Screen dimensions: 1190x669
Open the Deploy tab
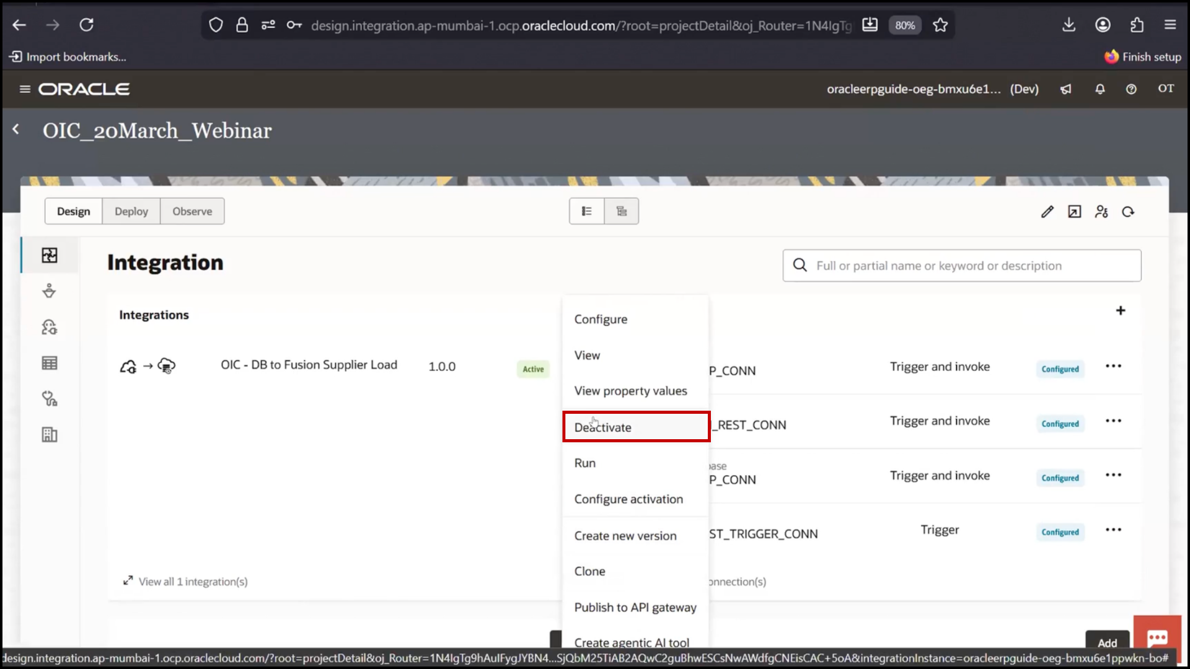pyautogui.click(x=131, y=211)
